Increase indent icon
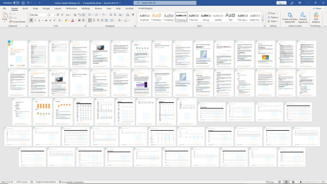327x184 pixels. point(115,15)
